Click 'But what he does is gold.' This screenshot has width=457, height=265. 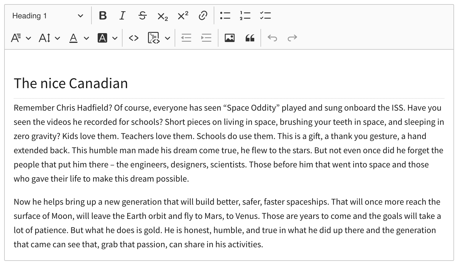coord(116,230)
